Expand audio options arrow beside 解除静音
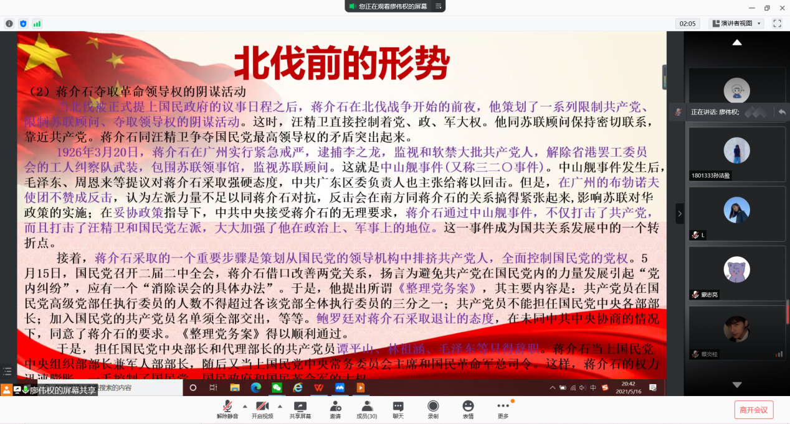The height and width of the screenshot is (424, 790). 244,406
